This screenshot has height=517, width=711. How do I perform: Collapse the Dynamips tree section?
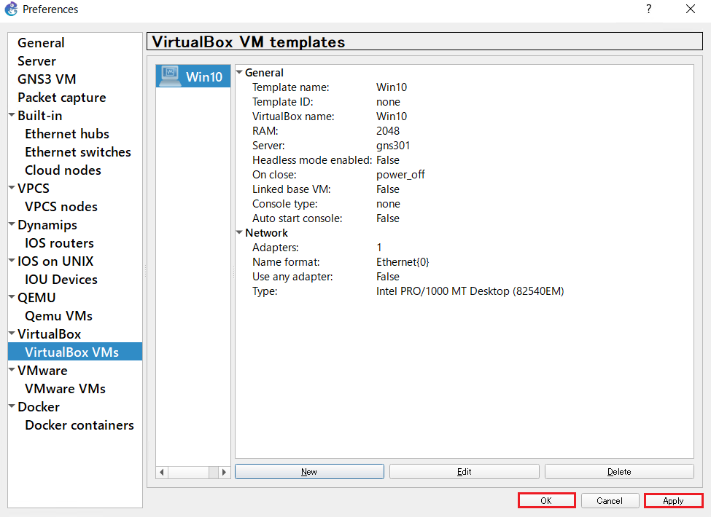[x=12, y=224]
